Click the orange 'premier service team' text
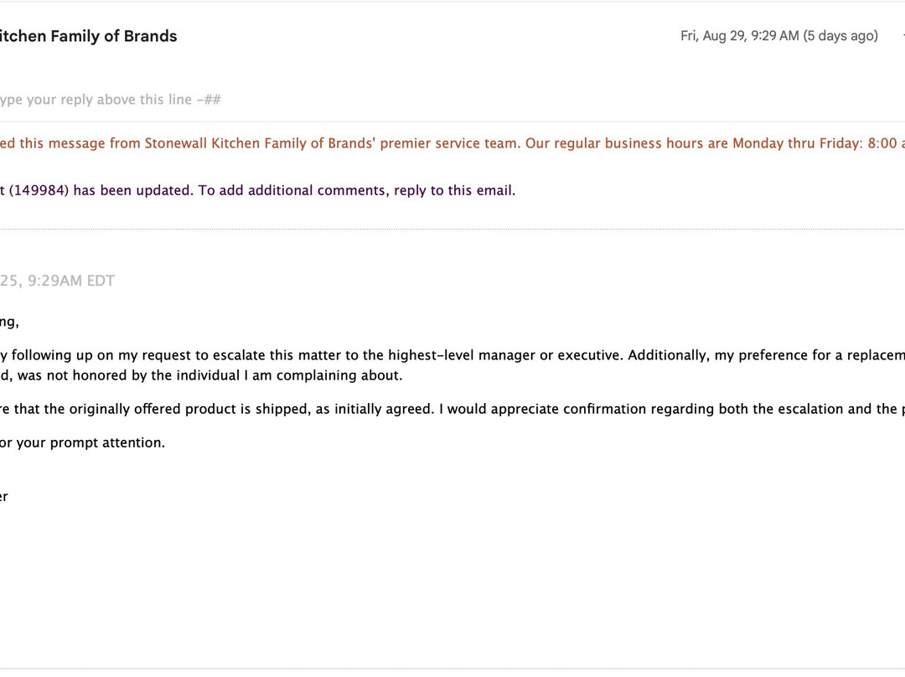 click(448, 143)
